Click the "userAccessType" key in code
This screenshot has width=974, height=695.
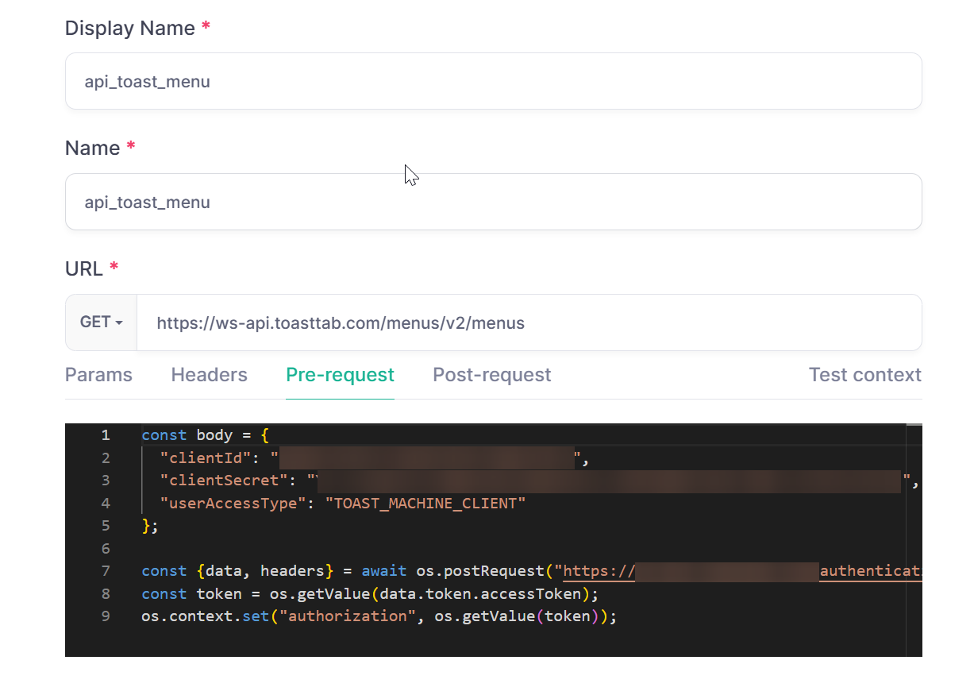[x=233, y=504]
